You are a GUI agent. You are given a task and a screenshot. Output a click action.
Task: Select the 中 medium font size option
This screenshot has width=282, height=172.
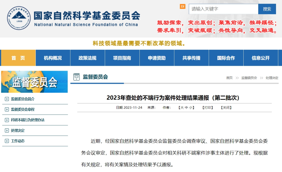[x=186, y=108]
